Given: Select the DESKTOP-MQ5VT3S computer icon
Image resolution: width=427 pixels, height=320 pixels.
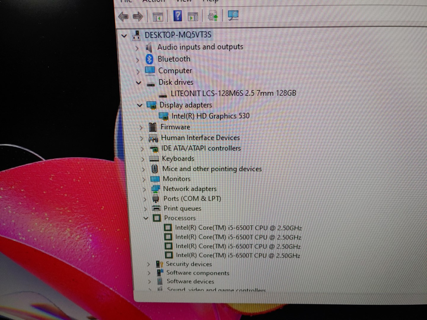Looking at the screenshot, I should click(x=136, y=35).
